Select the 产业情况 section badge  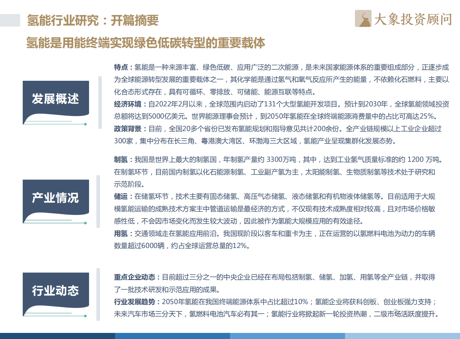(56, 198)
